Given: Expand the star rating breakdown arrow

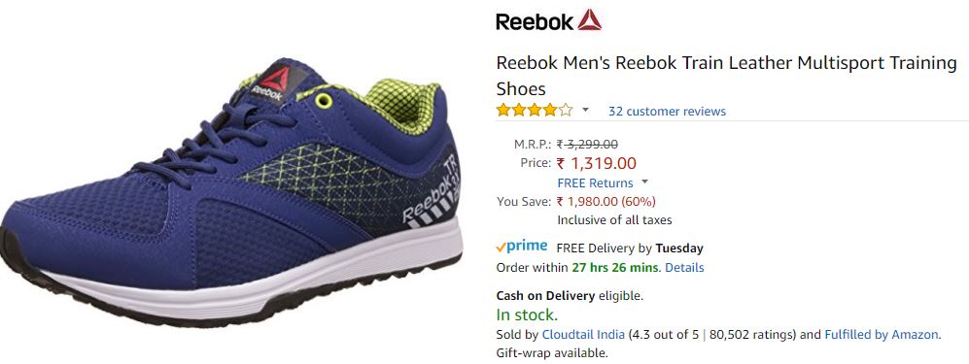Looking at the screenshot, I should point(585,111).
